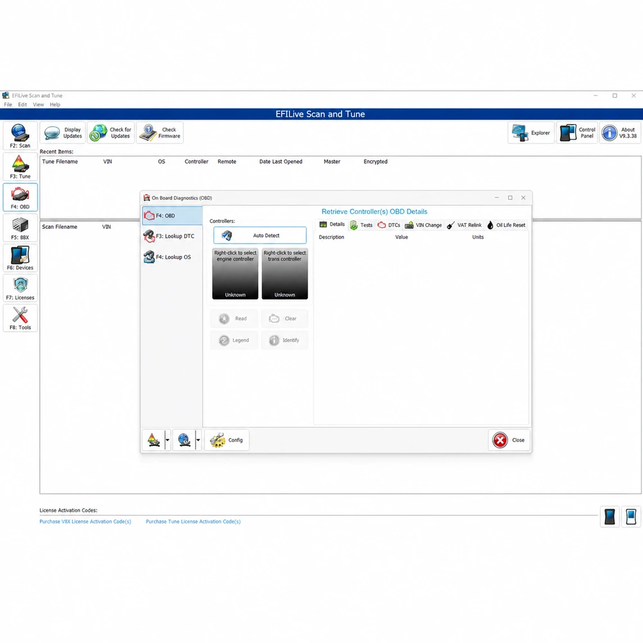Click the Encrypted column header
Screen dimensions: 643x643
(x=376, y=161)
